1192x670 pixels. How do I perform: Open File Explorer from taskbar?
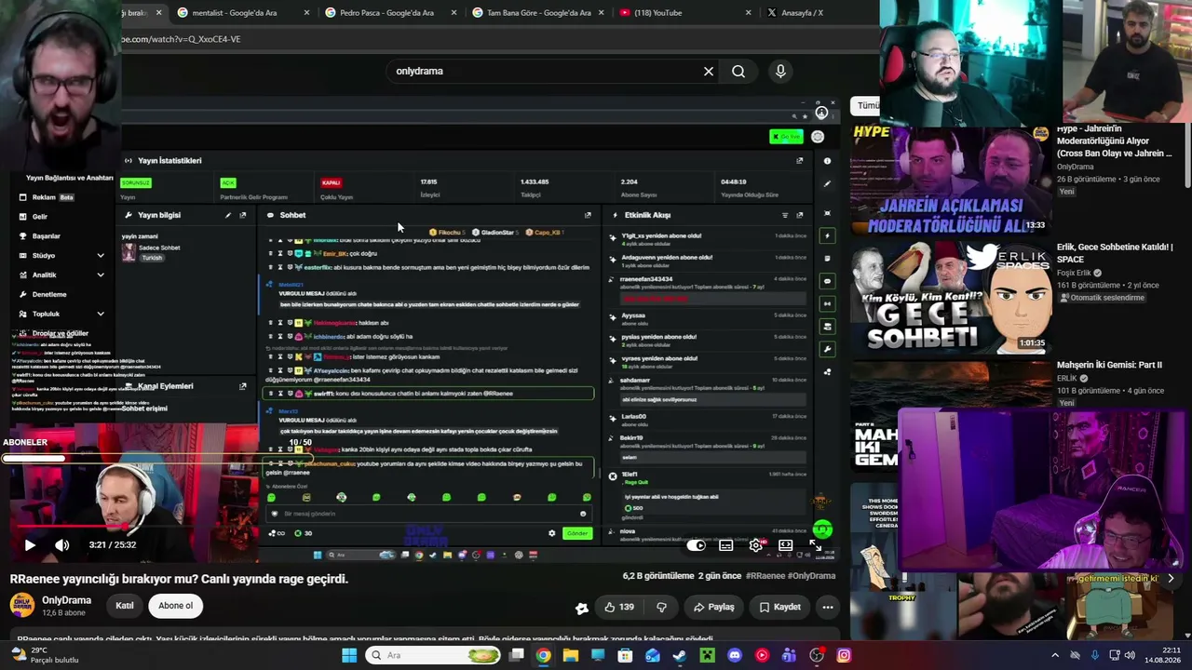click(x=571, y=655)
